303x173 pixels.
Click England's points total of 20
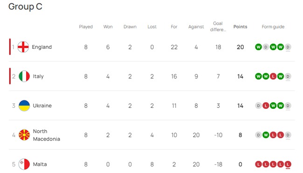click(x=240, y=47)
